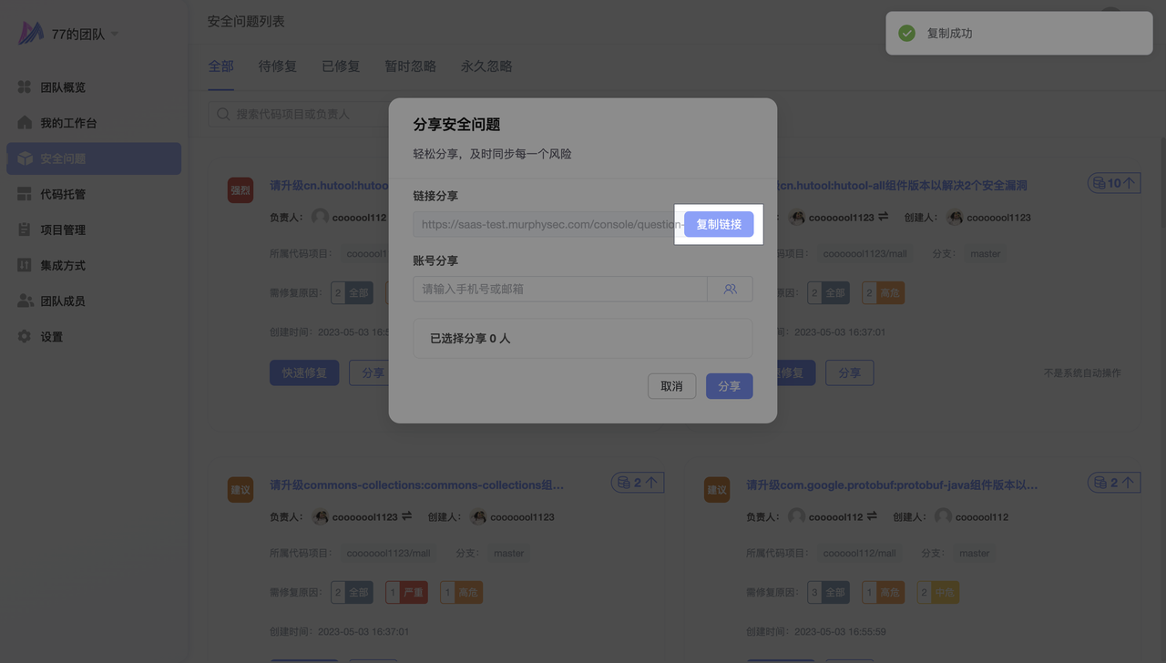The width and height of the screenshot is (1166, 663).
Task: Open the commons-collections upgrade issue link
Action: pyautogui.click(x=416, y=485)
